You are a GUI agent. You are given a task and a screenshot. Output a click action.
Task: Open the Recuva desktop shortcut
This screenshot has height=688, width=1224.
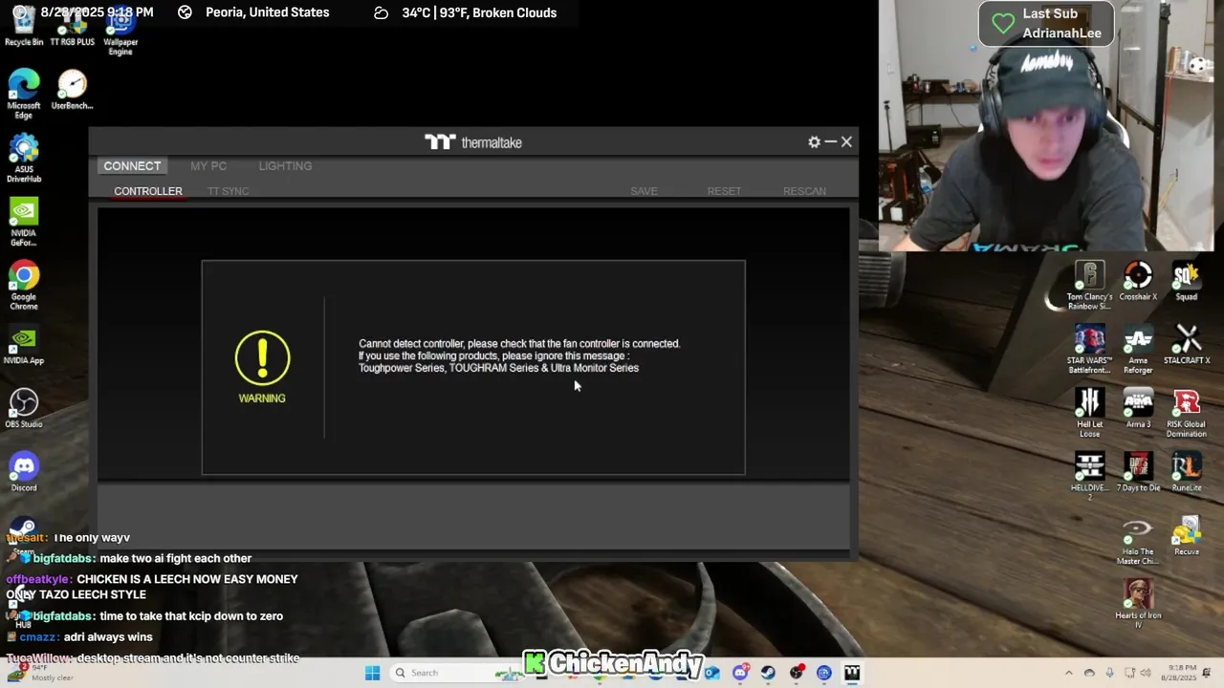point(1186,536)
